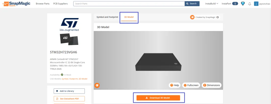
Task: Click the blue Search button
Action: click(x=192, y=3)
